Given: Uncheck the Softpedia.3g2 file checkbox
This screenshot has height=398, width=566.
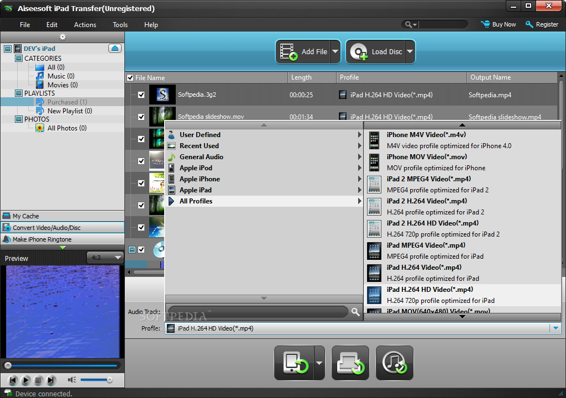Looking at the screenshot, I should pyautogui.click(x=141, y=95).
